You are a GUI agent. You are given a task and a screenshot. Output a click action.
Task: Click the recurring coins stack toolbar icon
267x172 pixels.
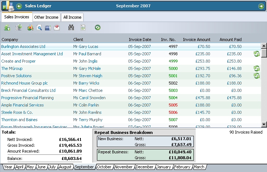point(19,27)
